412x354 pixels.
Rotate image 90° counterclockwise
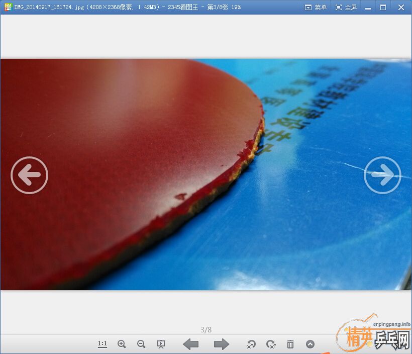click(x=251, y=344)
